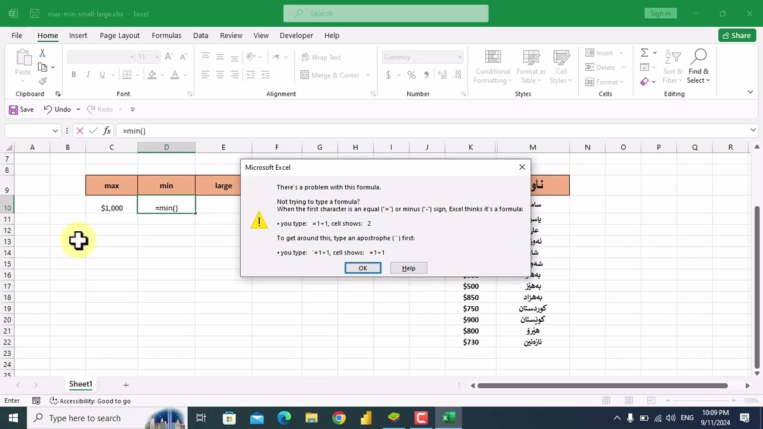Toggle Underline formatting

pyautogui.click(x=102, y=75)
